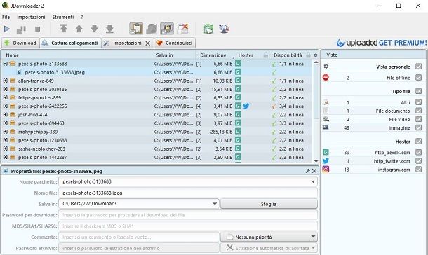Move selection to top with the top-arrow icon
The image size is (428, 255).
64,28
